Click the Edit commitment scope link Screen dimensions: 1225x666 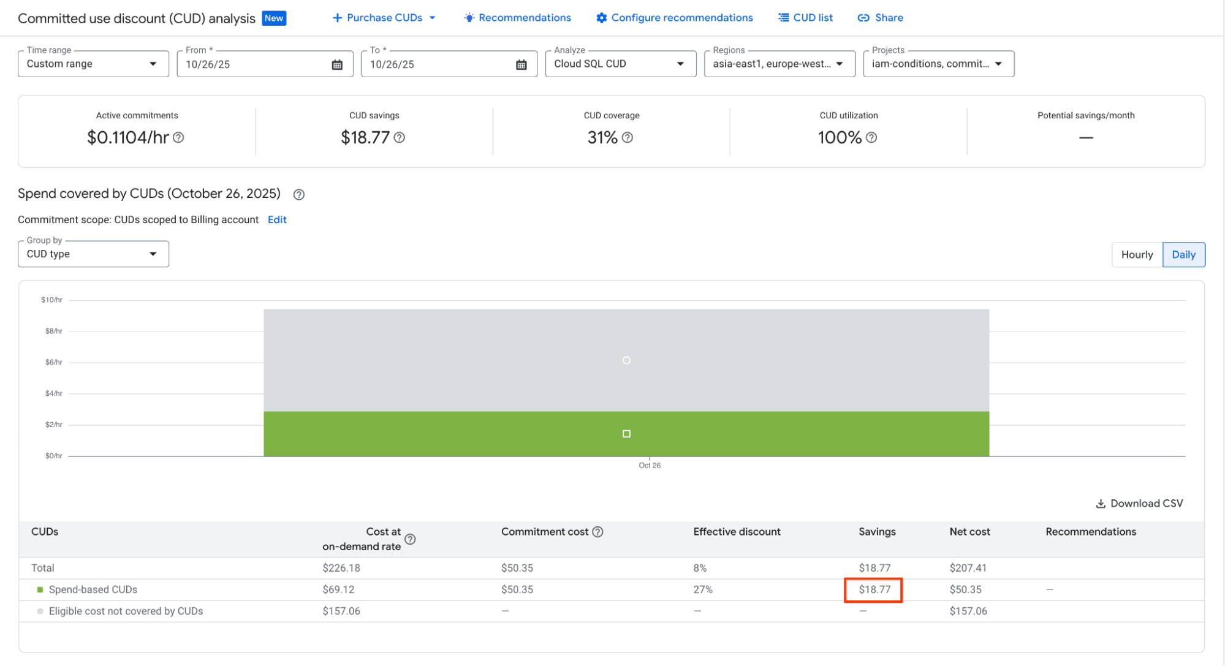(x=277, y=219)
